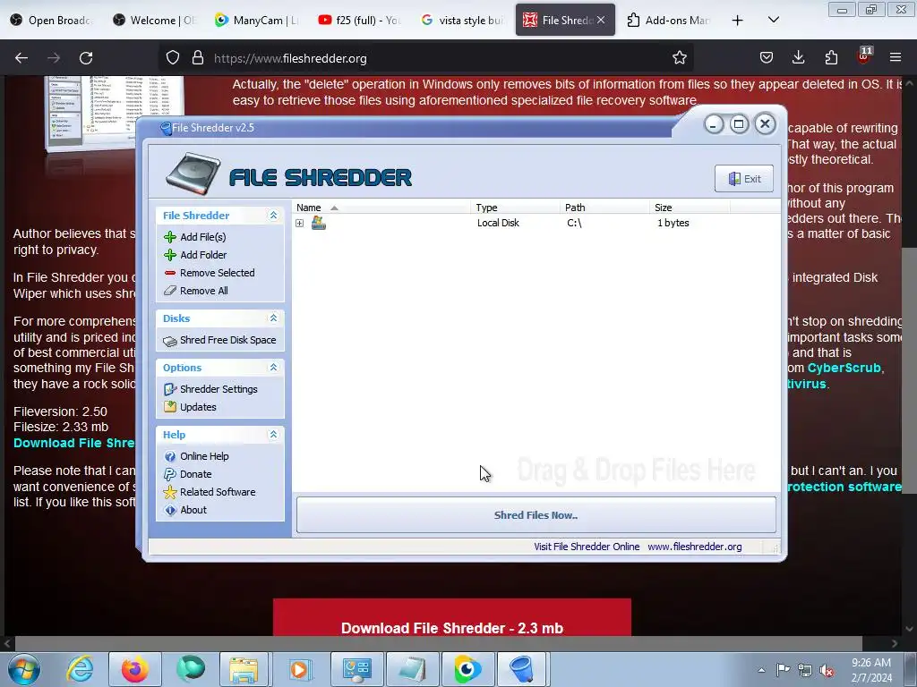Click the '1 bytes' size cell

point(673,223)
